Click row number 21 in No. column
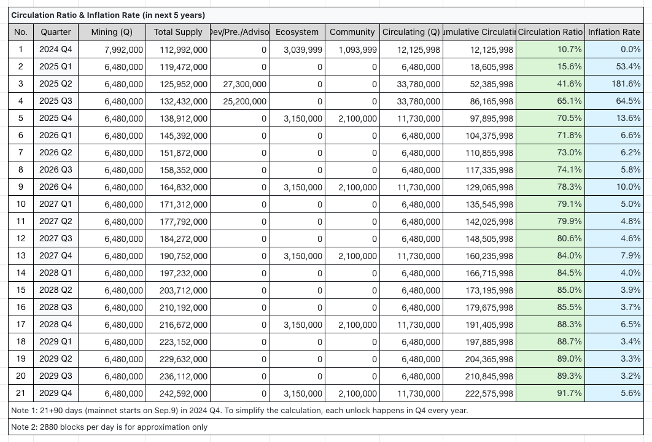This screenshot has width=652, height=442. (x=21, y=394)
